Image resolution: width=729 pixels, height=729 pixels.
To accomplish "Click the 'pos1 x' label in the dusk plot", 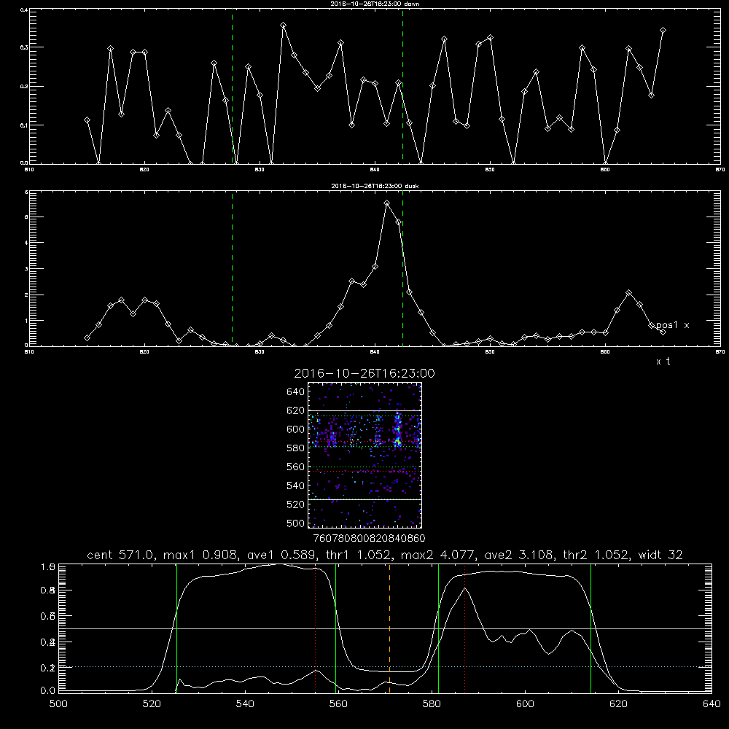I will (x=673, y=325).
